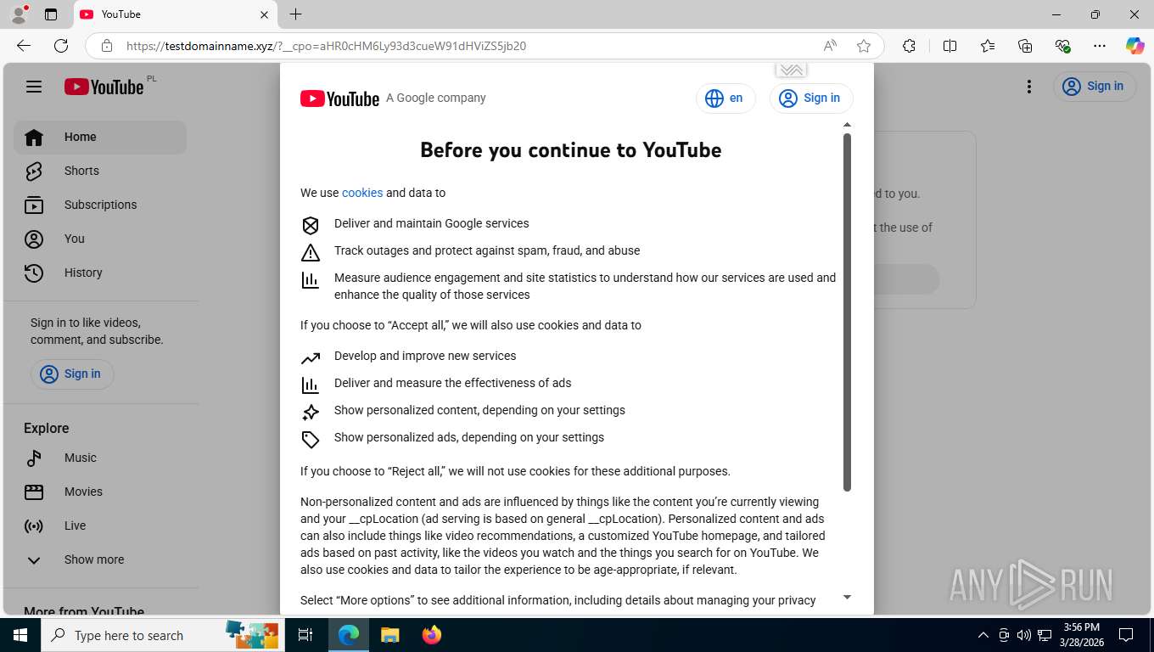
Task: Open Movies under Explore
Action: (100, 492)
